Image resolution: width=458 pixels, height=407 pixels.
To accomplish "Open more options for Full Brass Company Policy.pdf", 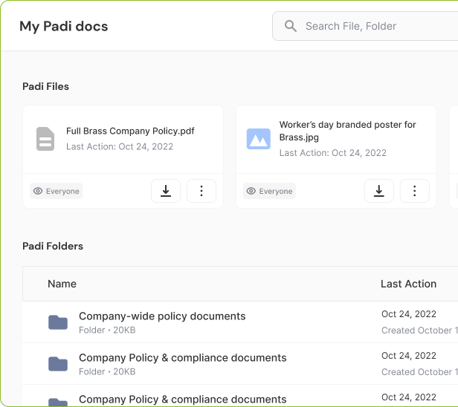I will tap(201, 191).
